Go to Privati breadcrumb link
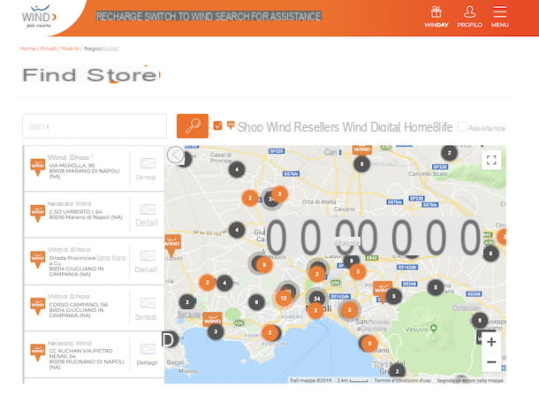The width and height of the screenshot is (539, 395). 49,49
